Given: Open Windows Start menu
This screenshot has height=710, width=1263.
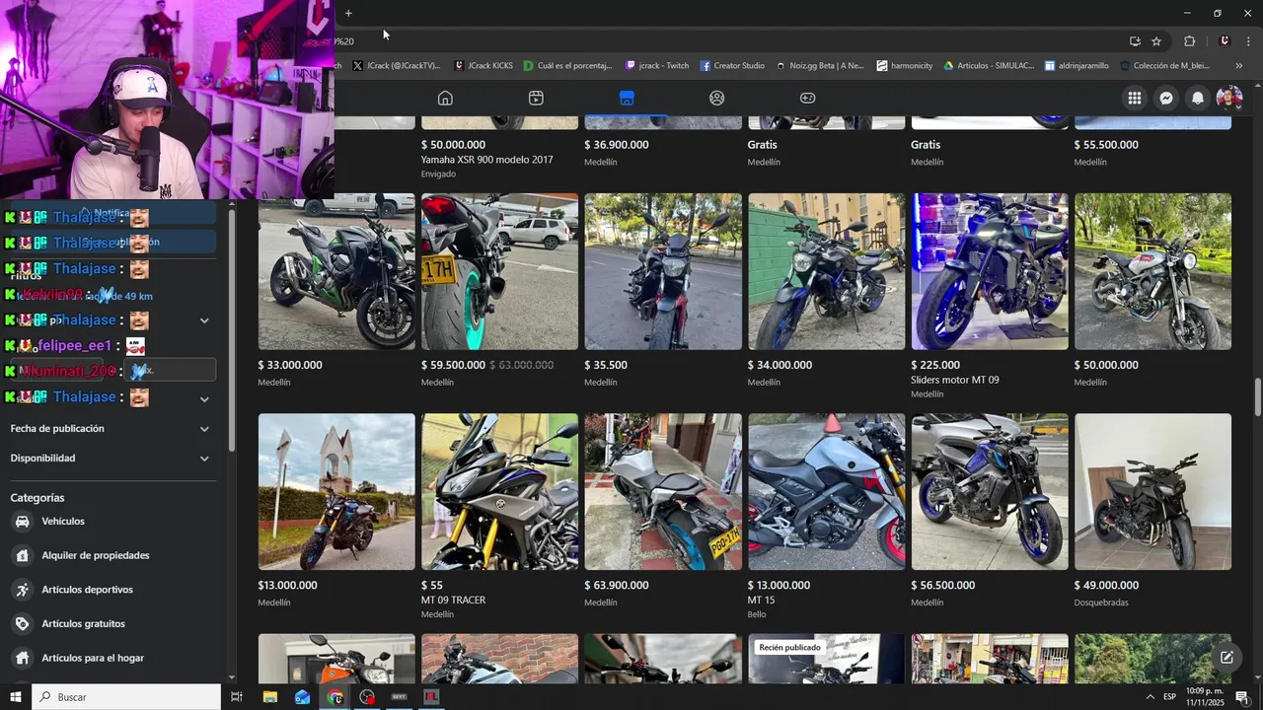Looking at the screenshot, I should [15, 697].
